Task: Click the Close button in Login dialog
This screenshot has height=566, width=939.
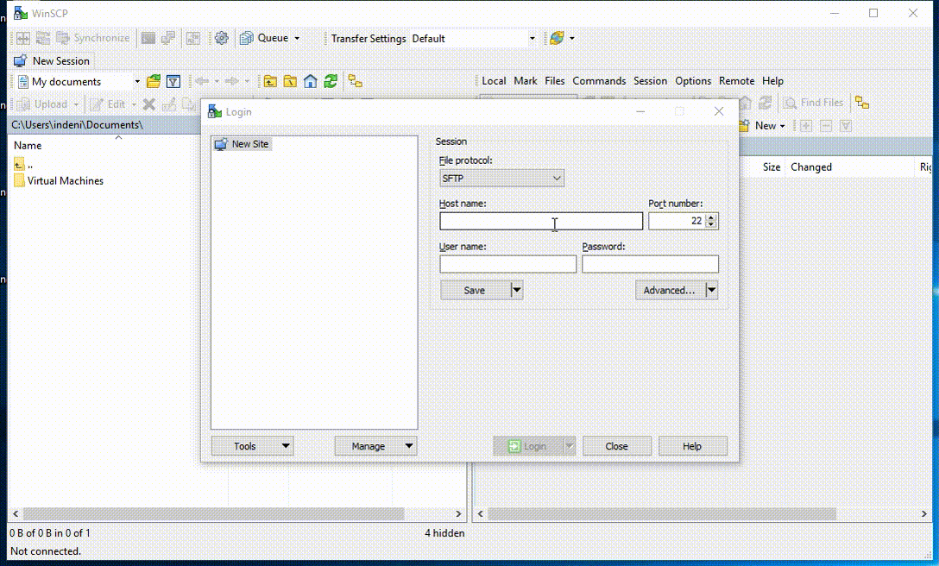Action: 616,446
